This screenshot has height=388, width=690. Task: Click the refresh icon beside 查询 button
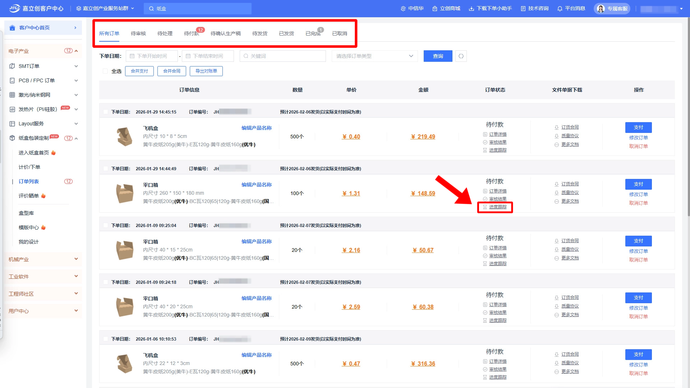461,56
